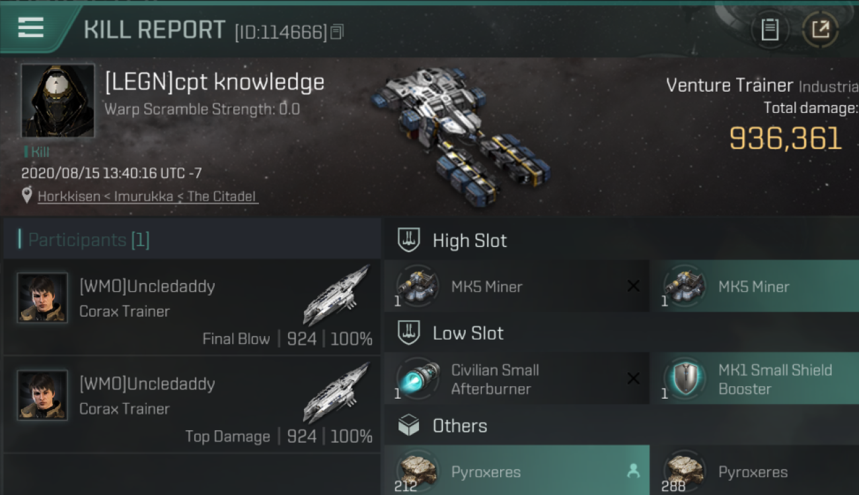
Task: Open Horkkisen location link
Action: (x=147, y=196)
